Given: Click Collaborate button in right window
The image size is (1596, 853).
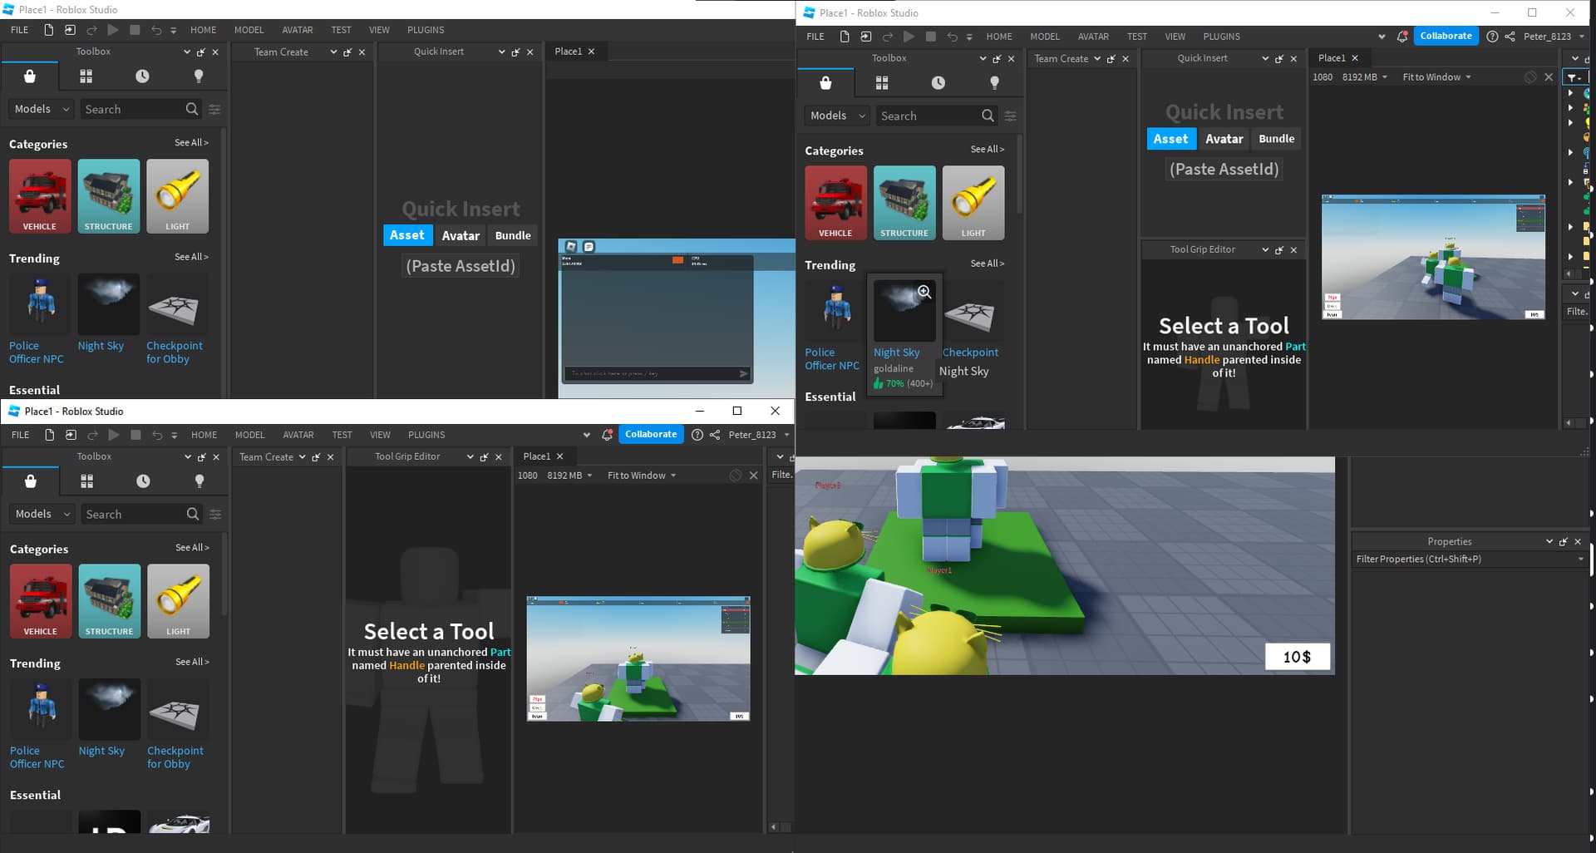Looking at the screenshot, I should point(1446,37).
